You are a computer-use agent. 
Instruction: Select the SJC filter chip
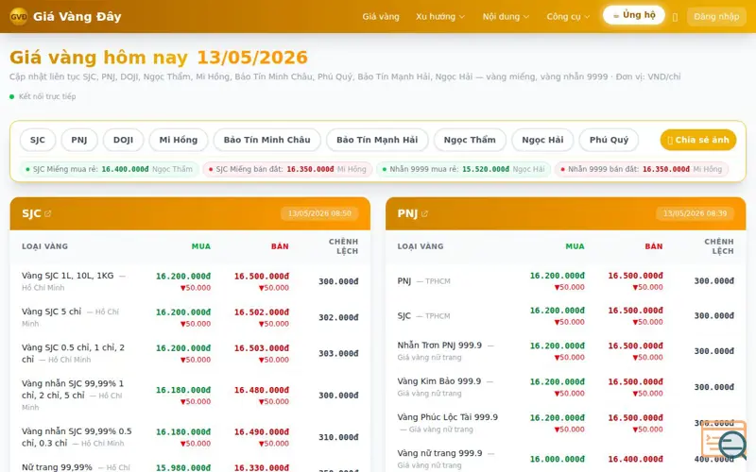pyautogui.click(x=38, y=140)
